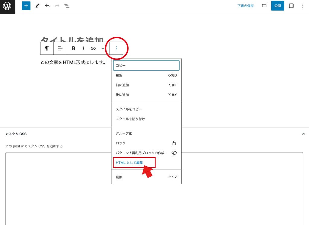Select 前に追加 menu item
The image size is (309, 225).
146,85
